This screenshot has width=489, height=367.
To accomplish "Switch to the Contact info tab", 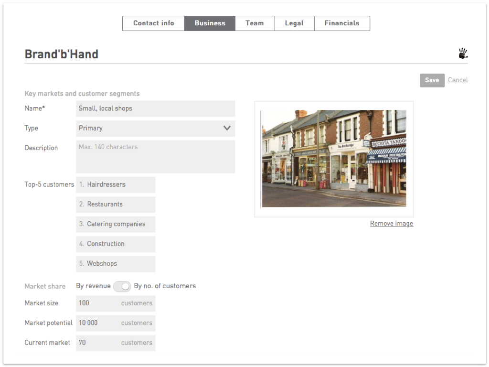I will coord(153,23).
